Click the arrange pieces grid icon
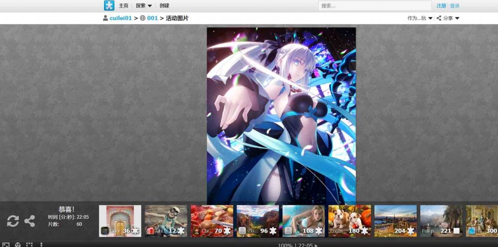 (x=29, y=245)
